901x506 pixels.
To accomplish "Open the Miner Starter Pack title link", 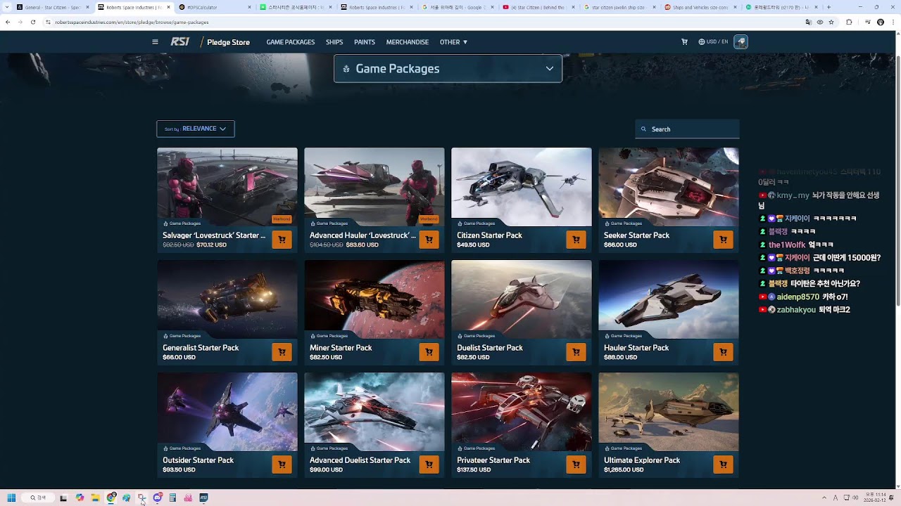I will tap(341, 348).
